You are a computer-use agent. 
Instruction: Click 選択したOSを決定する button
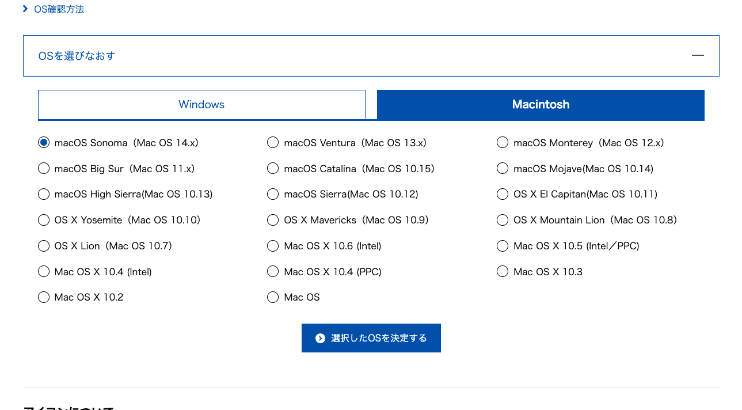[371, 338]
